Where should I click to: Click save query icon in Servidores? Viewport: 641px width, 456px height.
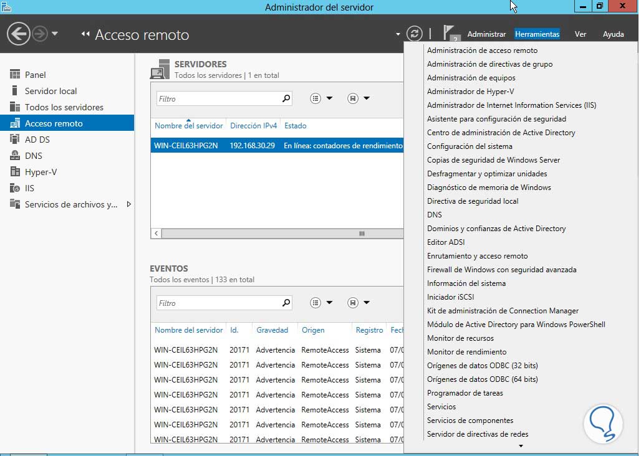pyautogui.click(x=353, y=98)
